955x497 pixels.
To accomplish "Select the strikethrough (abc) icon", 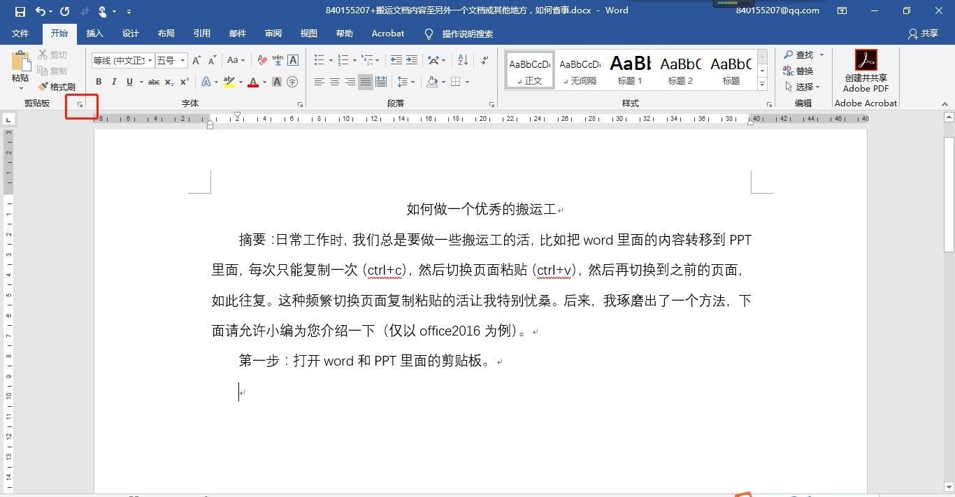I will (x=153, y=82).
